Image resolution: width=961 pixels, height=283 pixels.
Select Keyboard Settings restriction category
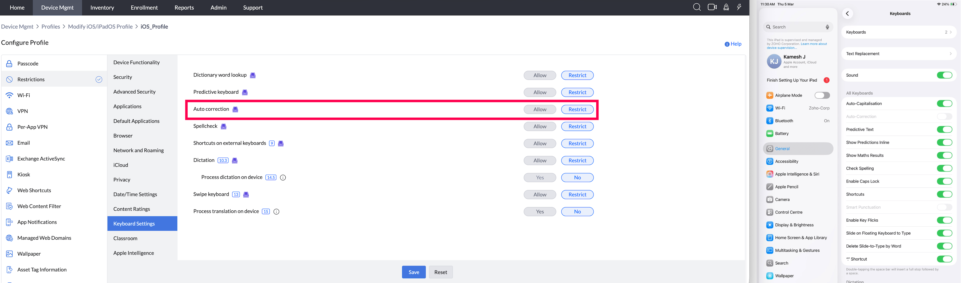coord(142,223)
